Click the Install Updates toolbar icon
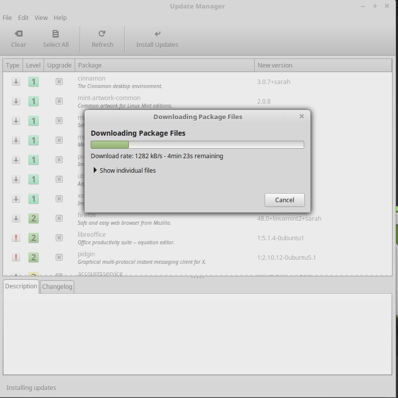Viewport: 398px width, 398px height. click(x=157, y=34)
